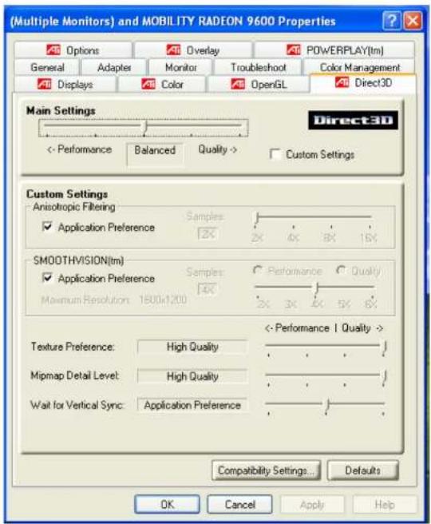
Task: Click the Balanced setting label box
Action: [x=155, y=153]
